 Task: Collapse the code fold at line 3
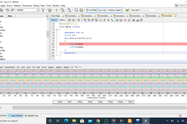pyautogui.click(x=57, y=30)
